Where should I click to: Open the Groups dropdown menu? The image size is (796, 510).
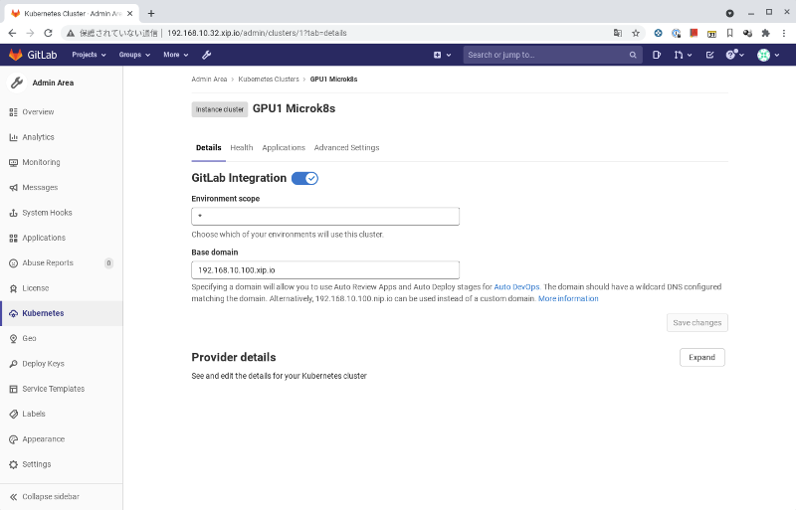point(134,55)
